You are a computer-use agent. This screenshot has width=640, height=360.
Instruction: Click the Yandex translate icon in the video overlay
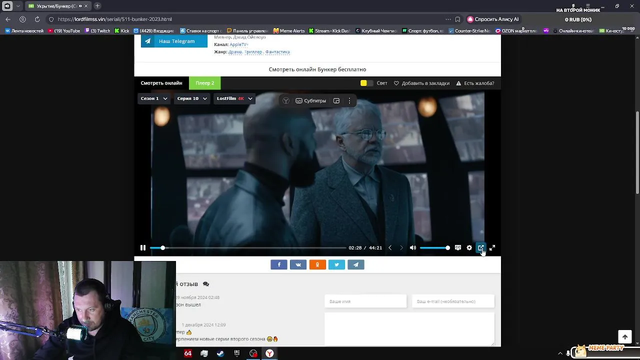pyautogui.click(x=286, y=100)
